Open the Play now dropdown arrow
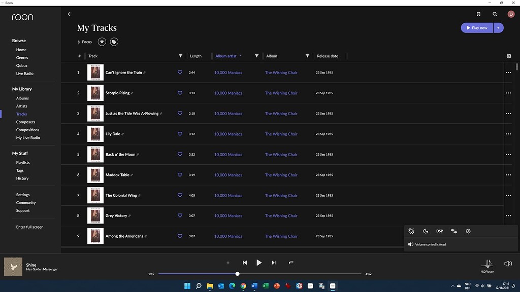This screenshot has height=292, width=520. pos(499,27)
